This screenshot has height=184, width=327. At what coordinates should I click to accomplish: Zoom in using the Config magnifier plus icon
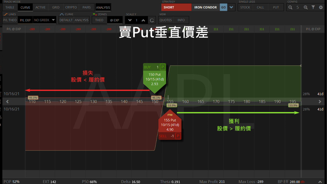pyautogui.click(x=306, y=7)
